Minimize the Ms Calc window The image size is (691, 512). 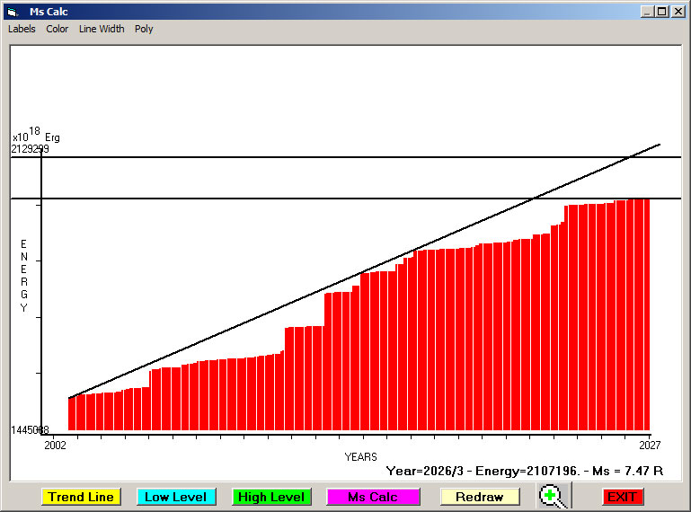647,12
